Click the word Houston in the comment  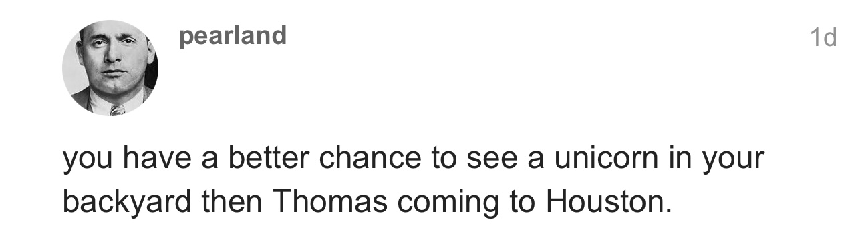607,202
